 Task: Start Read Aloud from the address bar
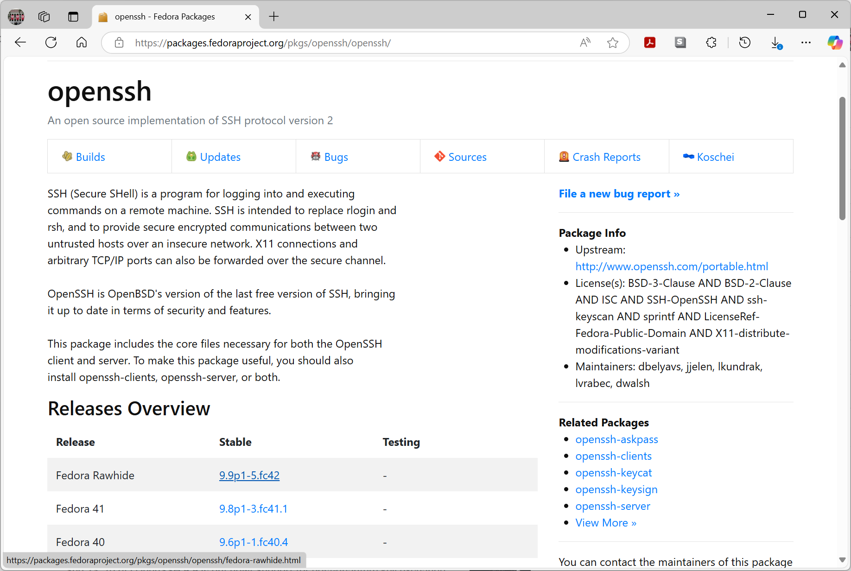click(584, 43)
